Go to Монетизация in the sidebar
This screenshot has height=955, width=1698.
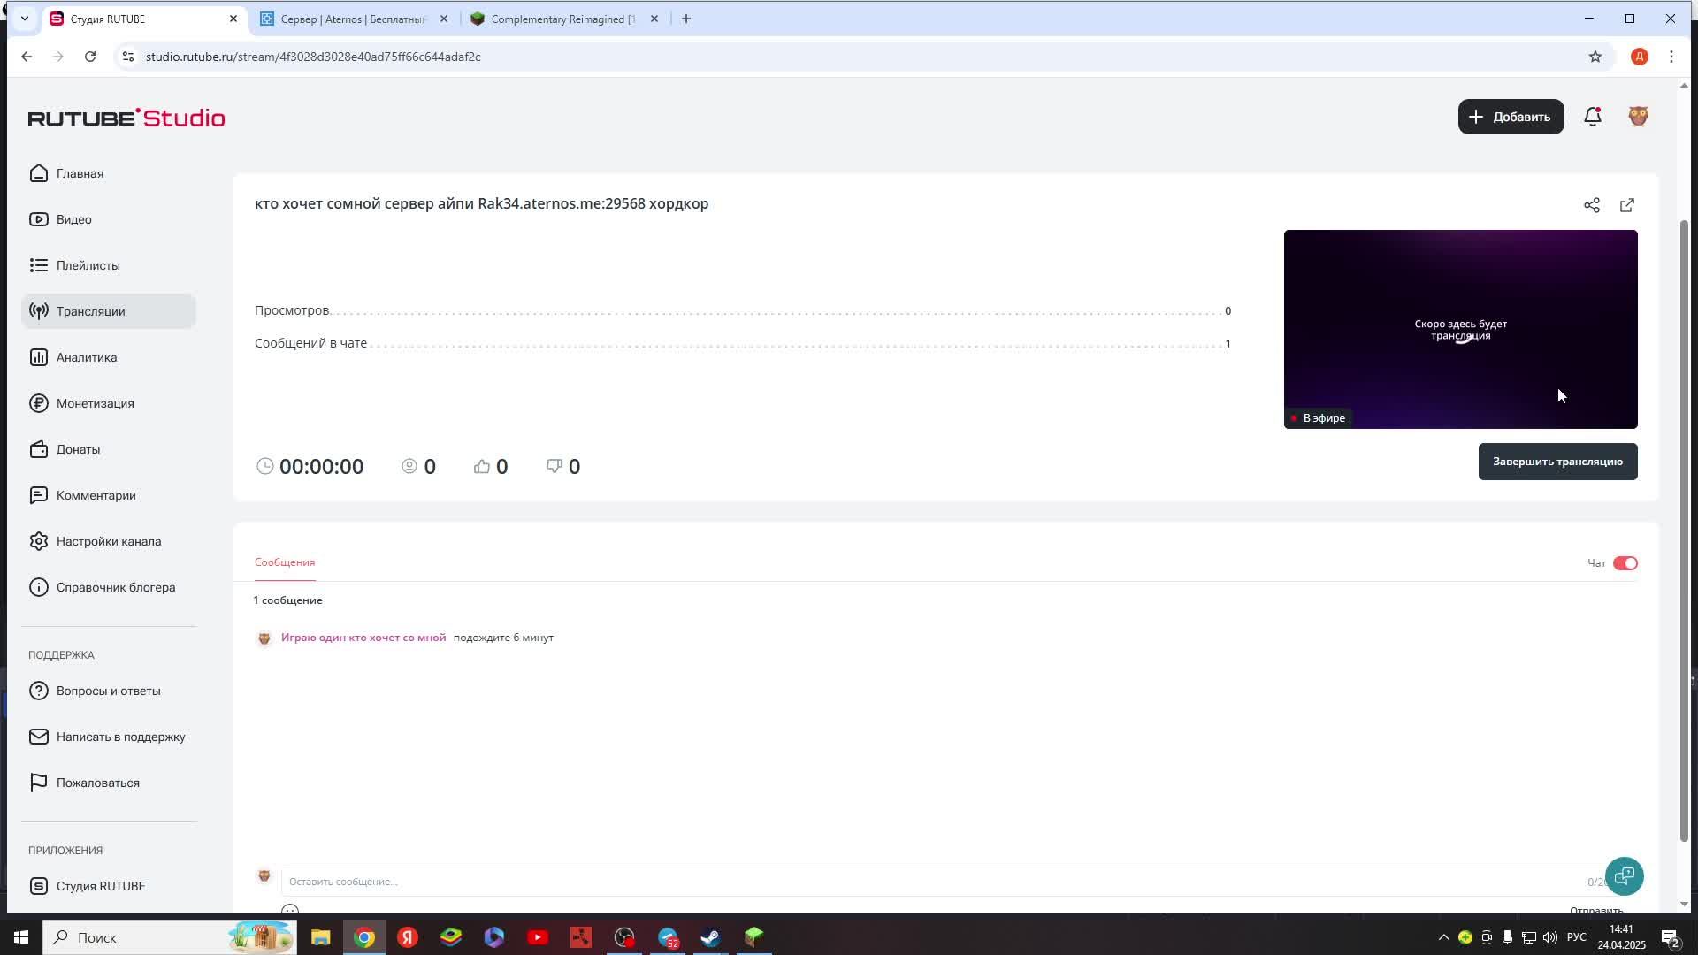pos(95,403)
